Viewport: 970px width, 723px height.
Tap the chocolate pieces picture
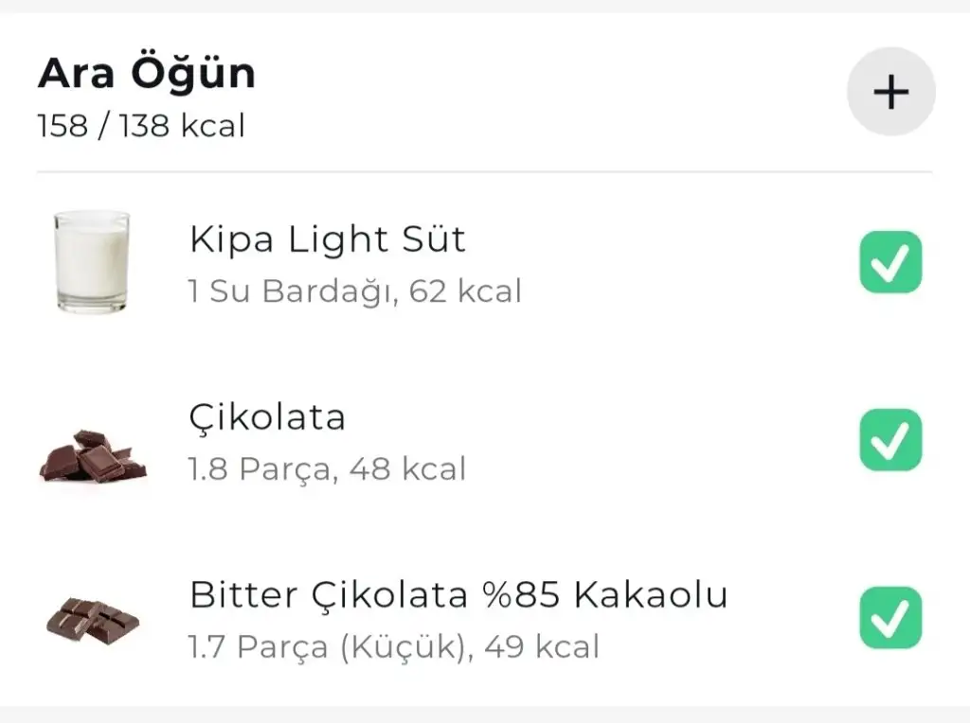click(x=92, y=457)
